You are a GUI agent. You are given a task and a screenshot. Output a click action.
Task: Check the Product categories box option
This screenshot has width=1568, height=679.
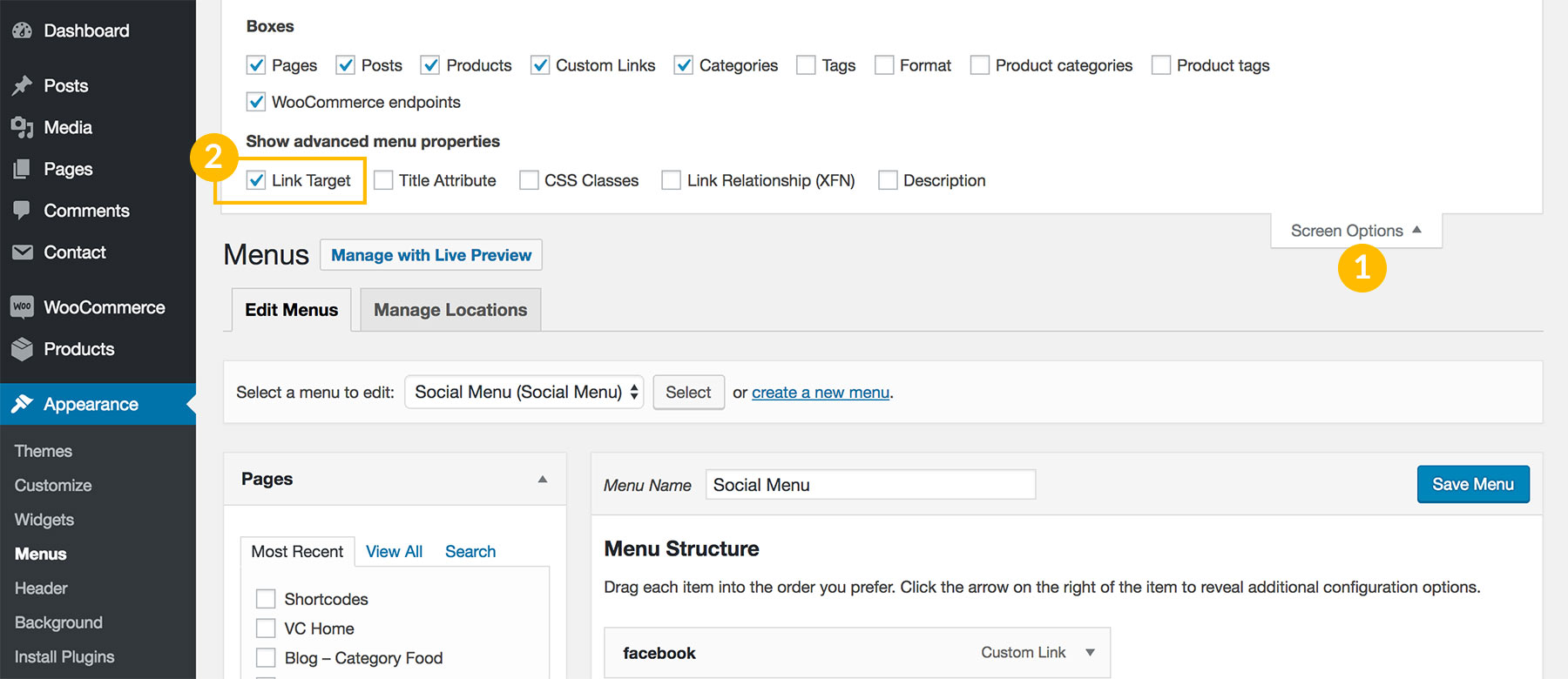pos(980,65)
